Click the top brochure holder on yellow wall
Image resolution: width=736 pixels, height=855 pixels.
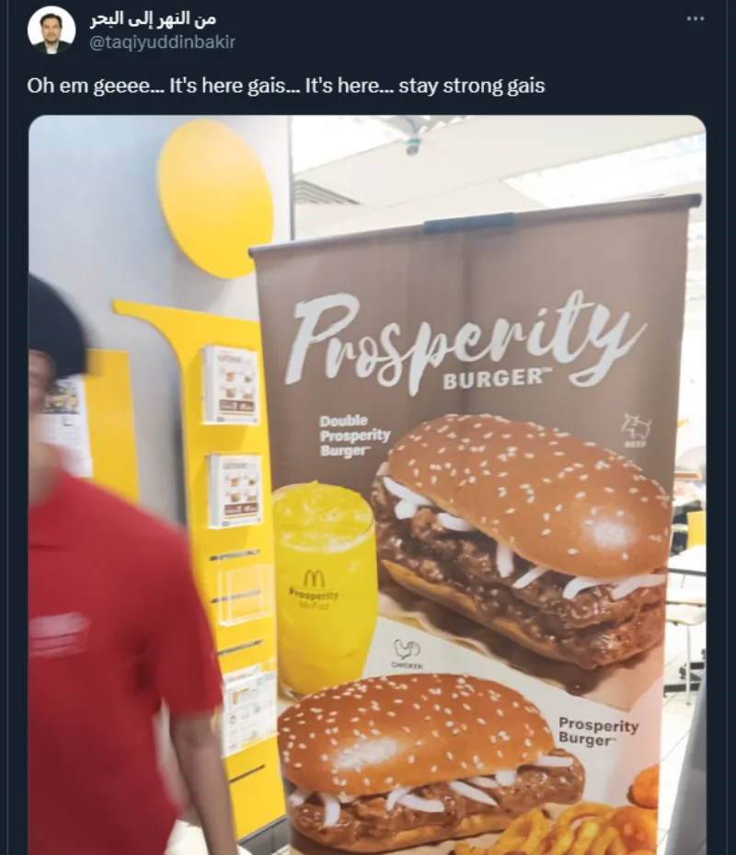pos(230,385)
